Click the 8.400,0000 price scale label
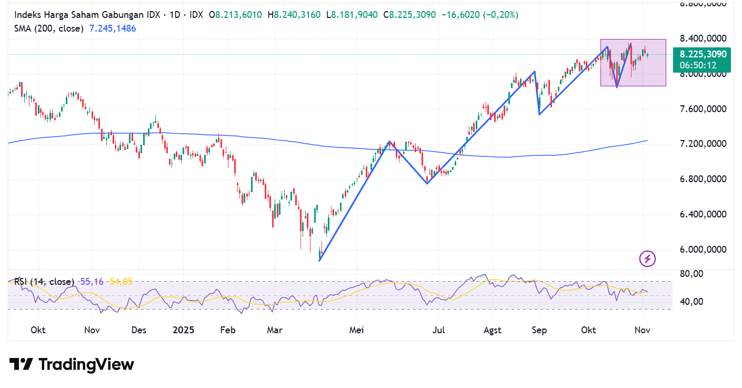This screenshot has height=388, width=742. click(x=703, y=38)
